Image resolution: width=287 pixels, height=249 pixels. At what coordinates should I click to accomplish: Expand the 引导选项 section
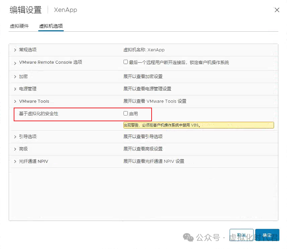(x=15, y=137)
